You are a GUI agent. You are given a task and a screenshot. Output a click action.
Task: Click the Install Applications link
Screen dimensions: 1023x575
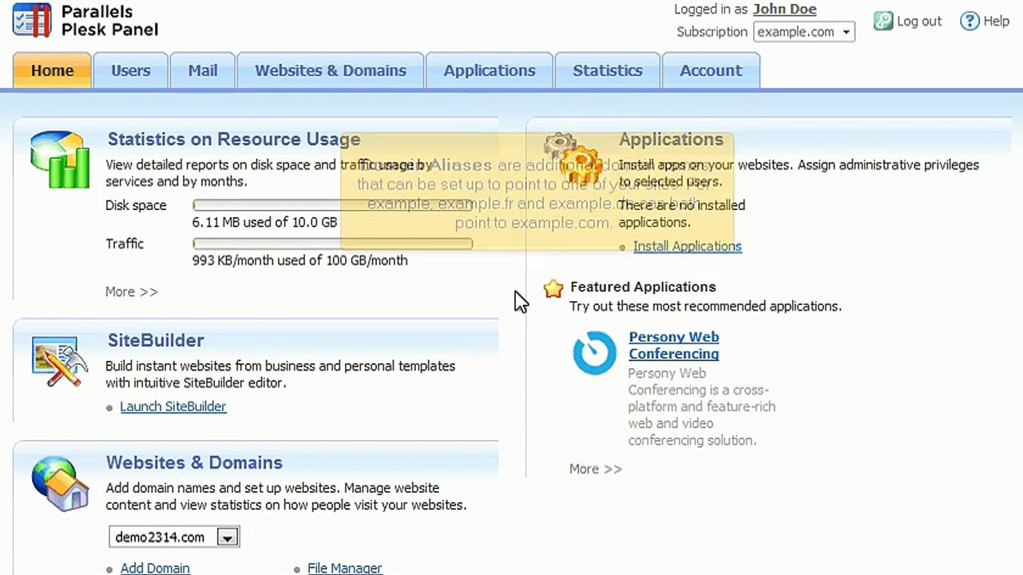tap(688, 246)
